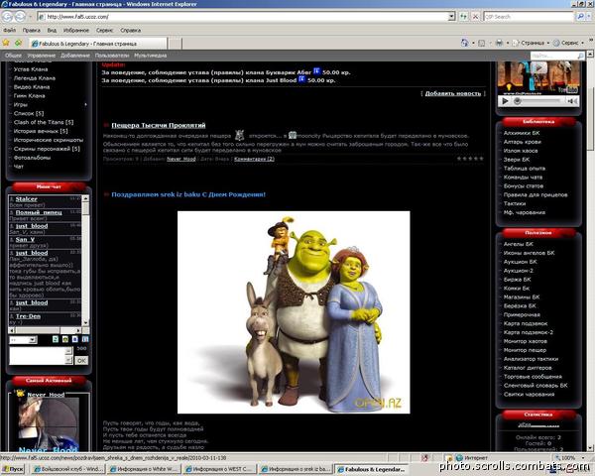
Task: Click the mini-chat horizontal scrollbar
Action: 45,330
